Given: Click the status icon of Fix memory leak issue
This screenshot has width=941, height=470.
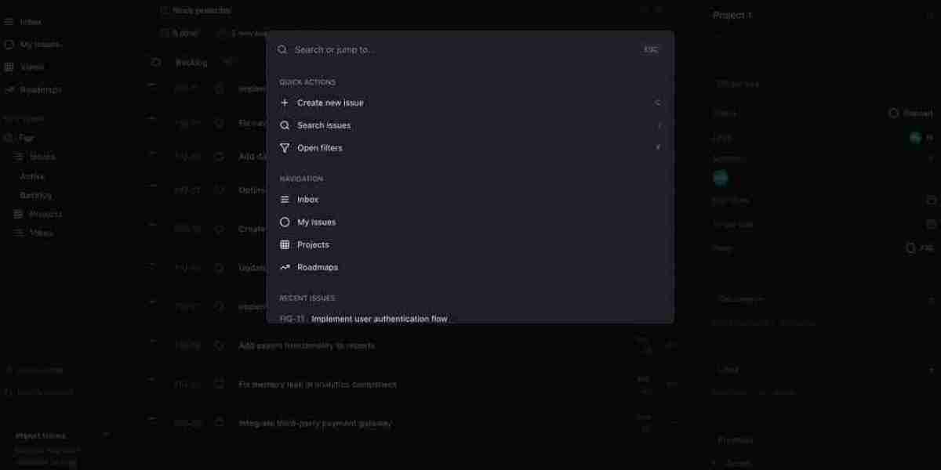Looking at the screenshot, I should point(220,385).
